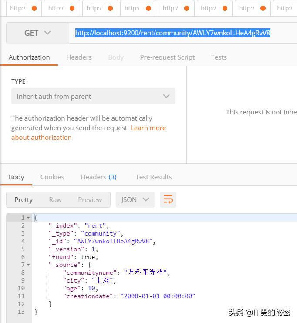The image size is (297, 323).
Task: Select the response Cookies tab
Action: pyautogui.click(x=52, y=177)
